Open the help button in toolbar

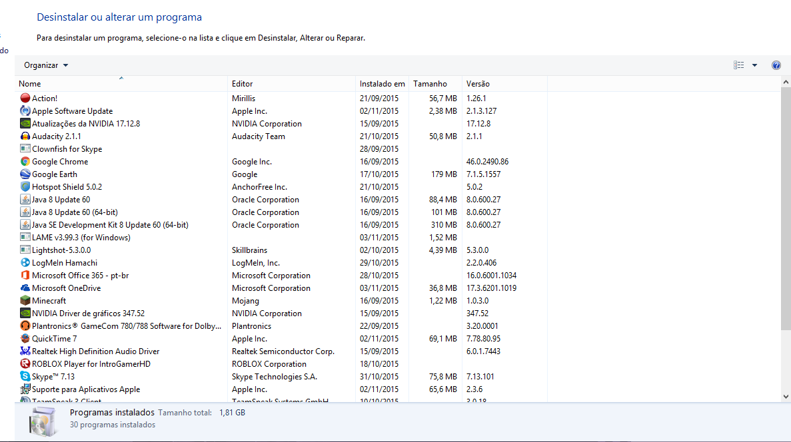coord(776,65)
